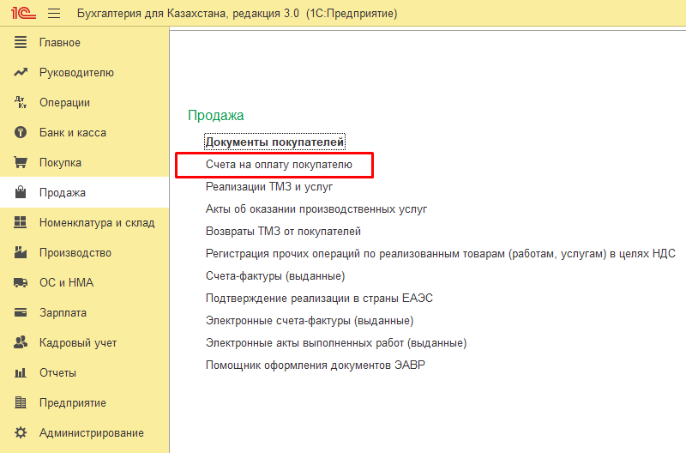
Task: Click the Руководителю chart icon
Action: pyautogui.click(x=21, y=73)
